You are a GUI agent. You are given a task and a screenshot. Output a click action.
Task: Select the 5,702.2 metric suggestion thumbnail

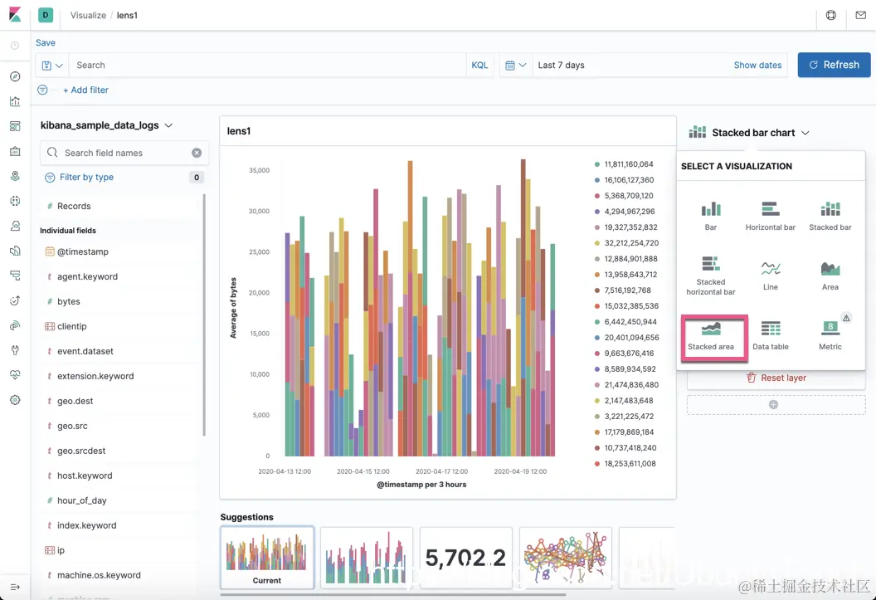tap(465, 558)
